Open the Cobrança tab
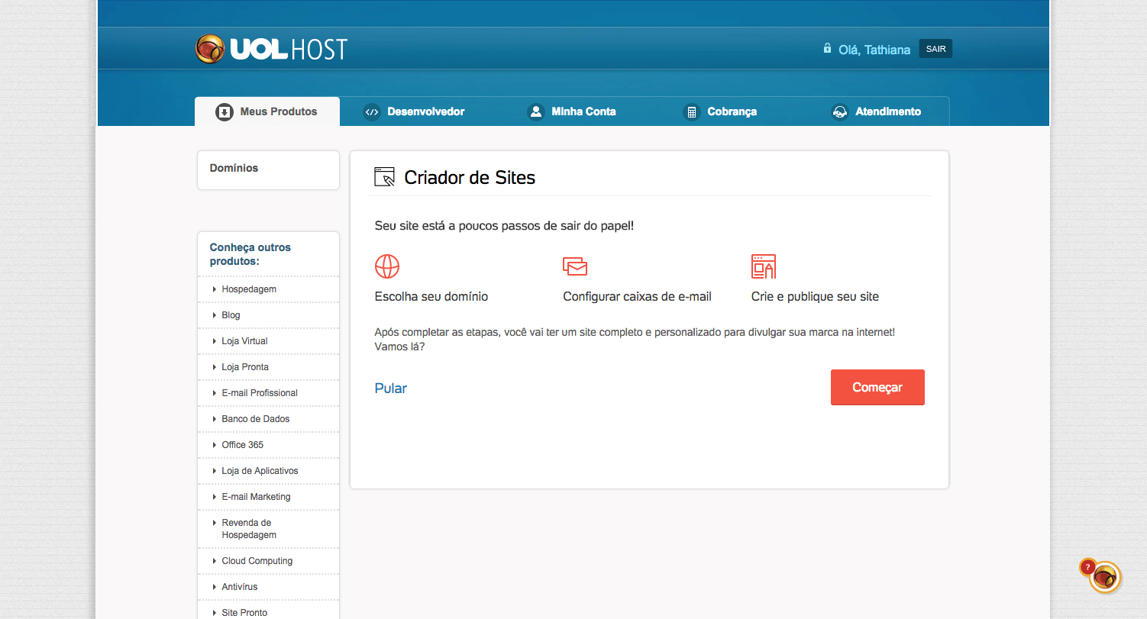The height and width of the screenshot is (619, 1147). click(720, 111)
